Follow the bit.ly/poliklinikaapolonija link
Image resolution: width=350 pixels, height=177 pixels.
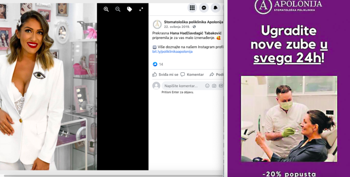click(172, 51)
